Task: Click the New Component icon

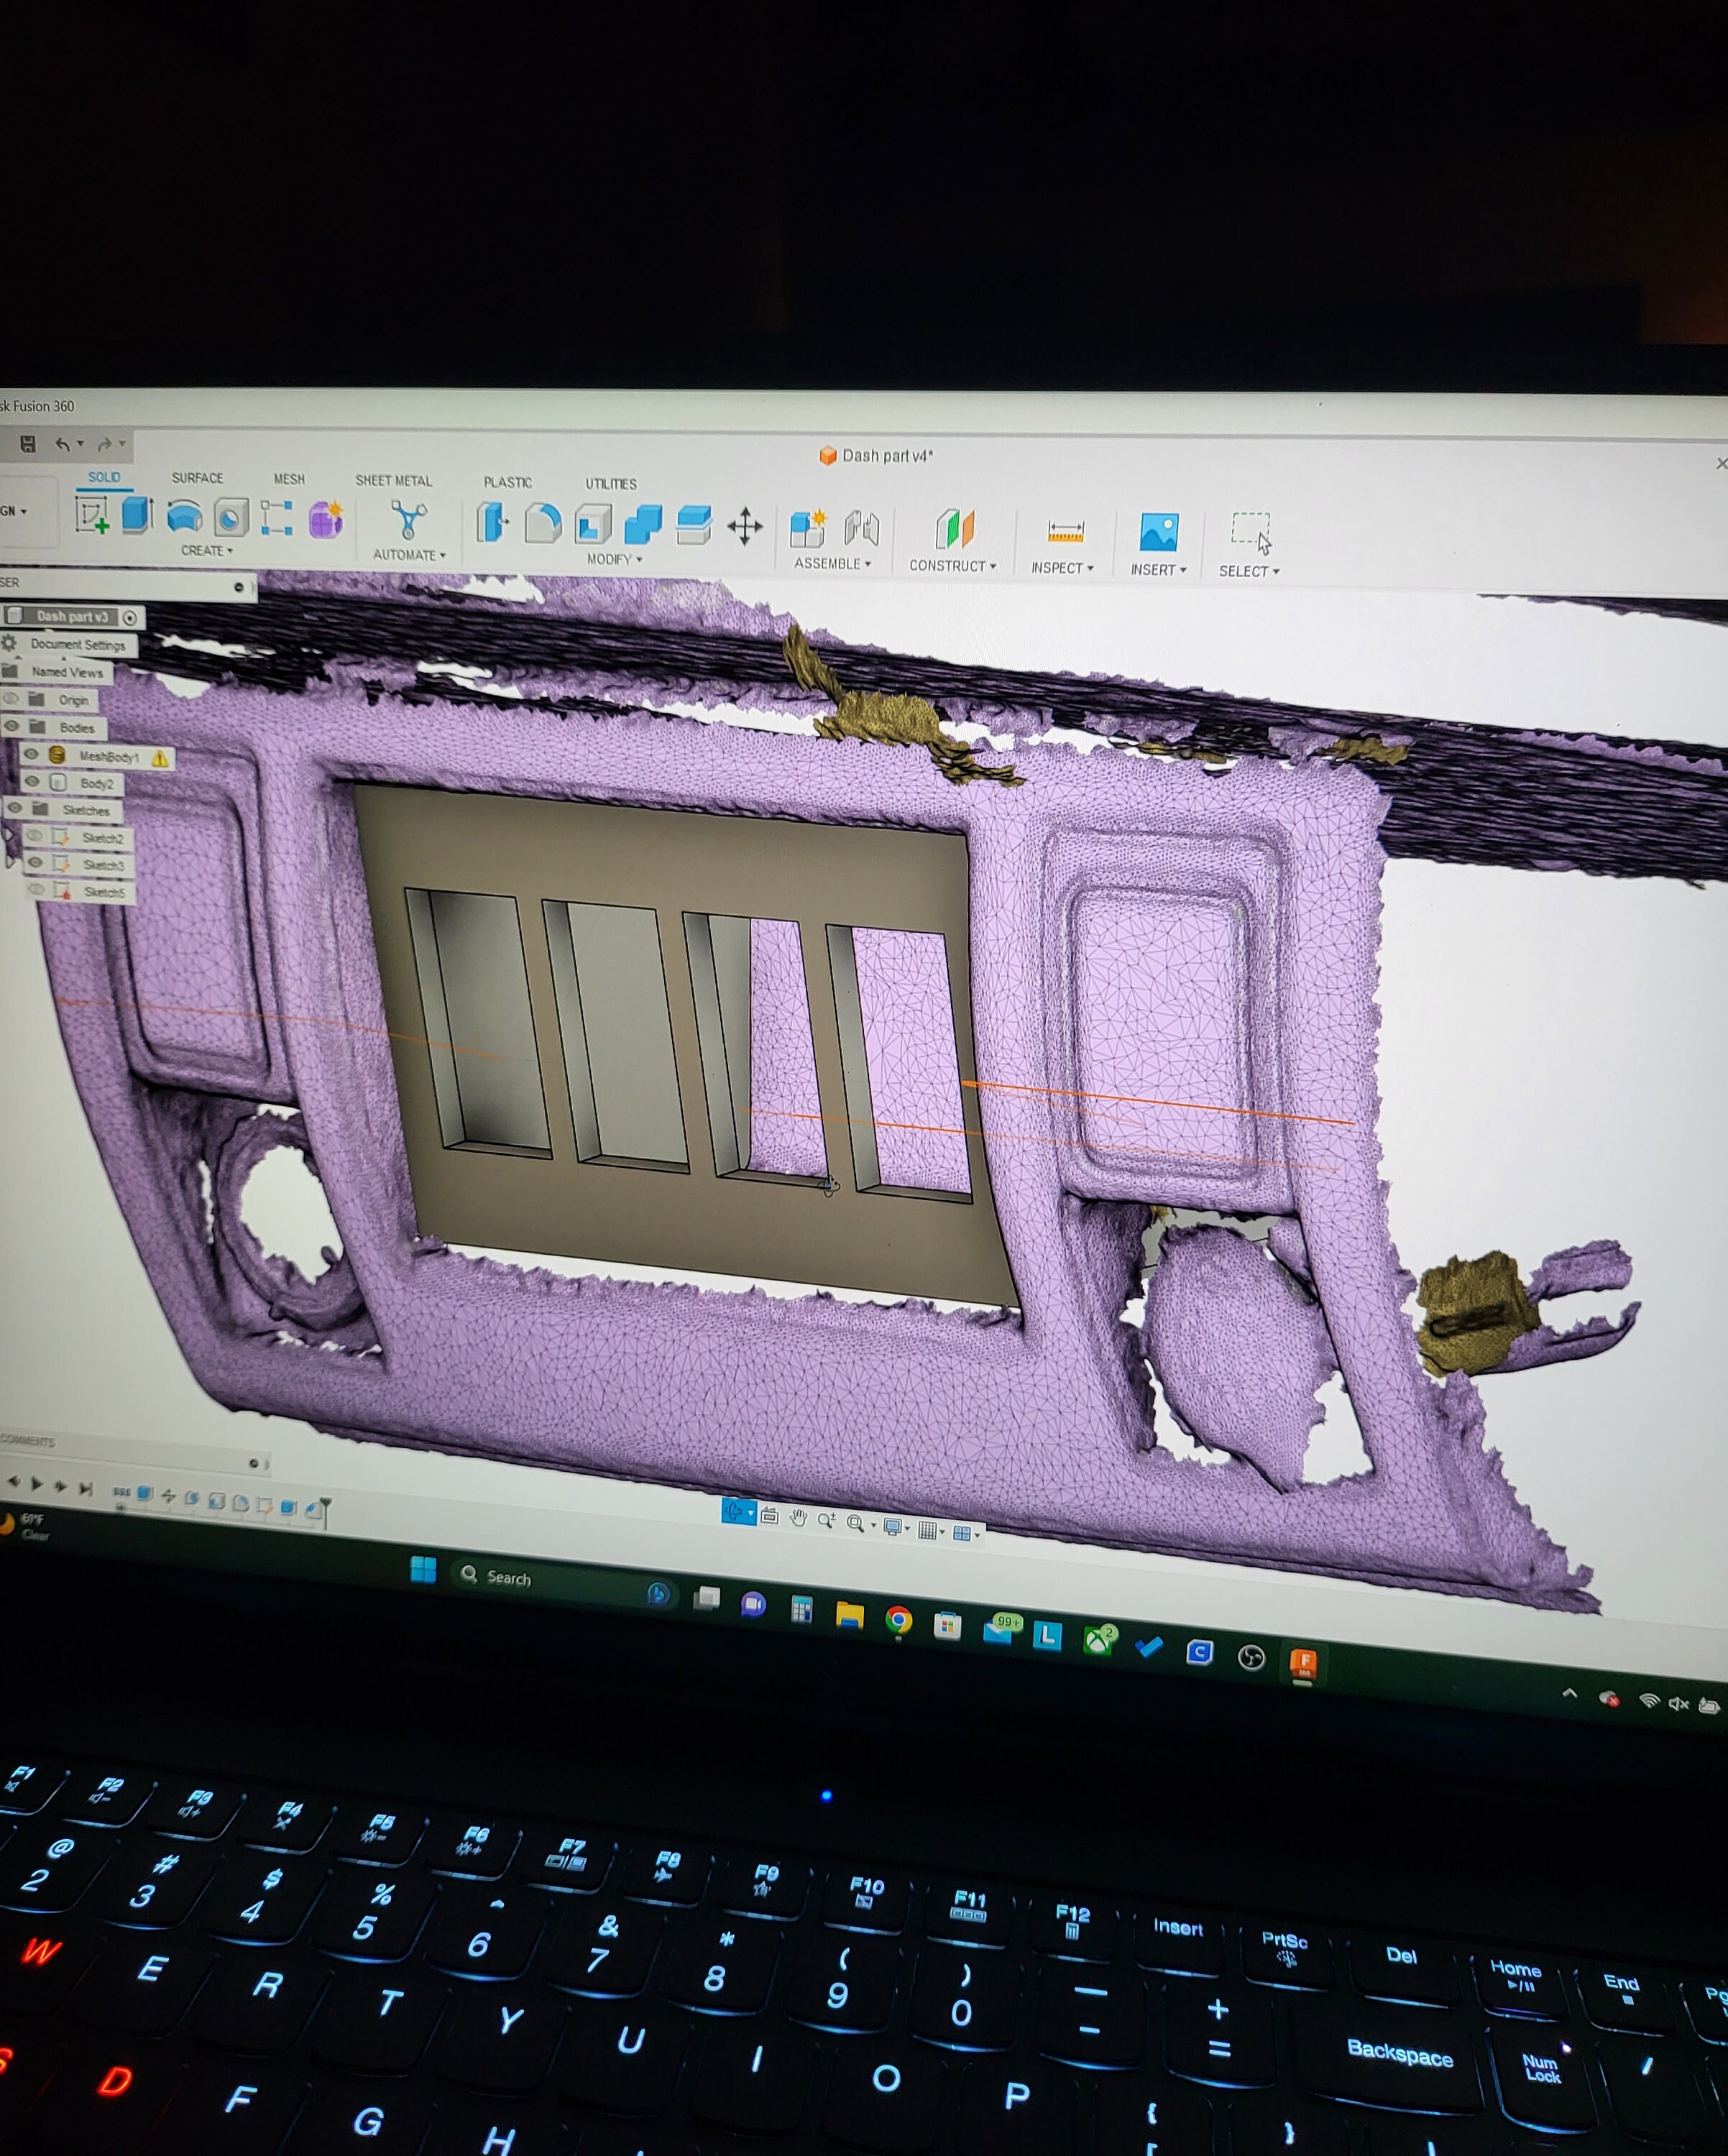Action: coord(808,529)
